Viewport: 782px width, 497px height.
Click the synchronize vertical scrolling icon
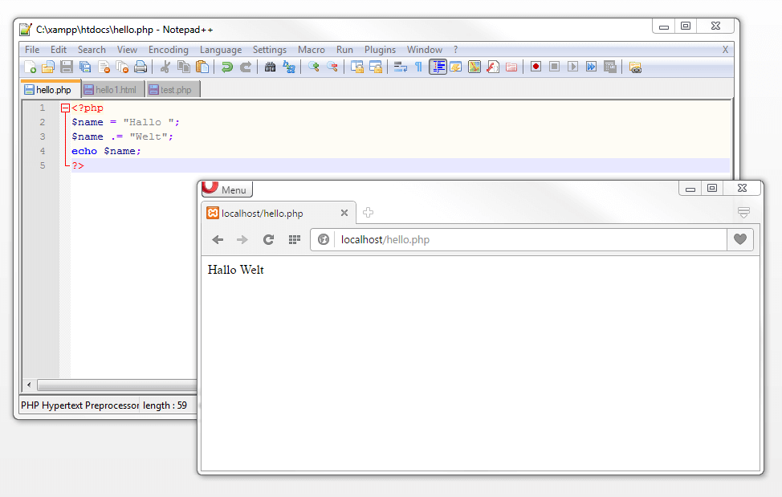coord(357,67)
